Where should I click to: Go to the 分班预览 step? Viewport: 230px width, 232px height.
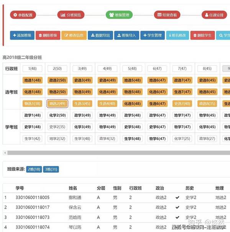coord(71,15)
